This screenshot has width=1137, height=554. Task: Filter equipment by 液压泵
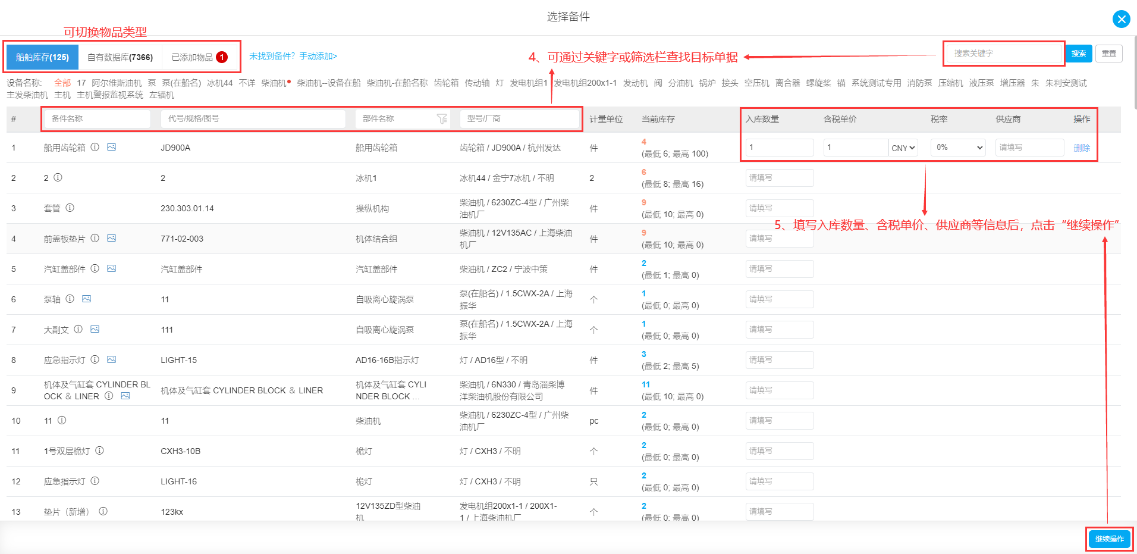tap(981, 83)
